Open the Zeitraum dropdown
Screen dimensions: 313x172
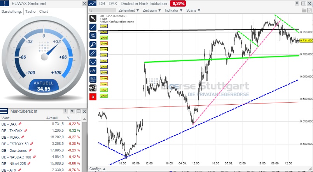pos(152,10)
